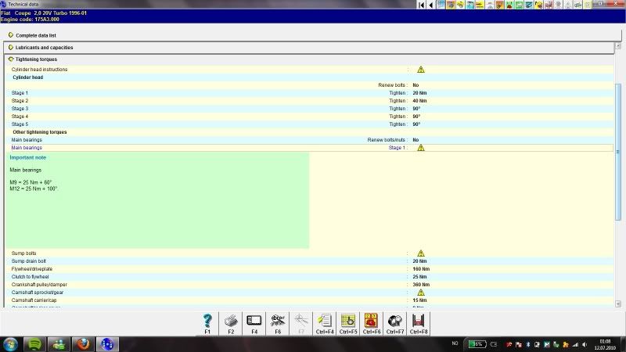
Task: Click the Ctrl+F8 lift icon
Action: point(419,321)
